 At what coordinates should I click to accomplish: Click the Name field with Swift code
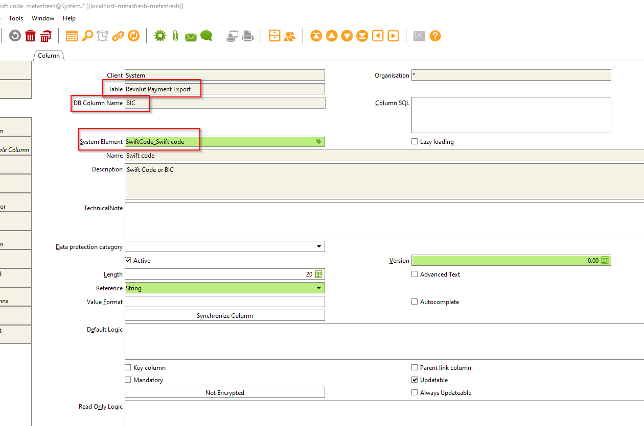coord(384,155)
